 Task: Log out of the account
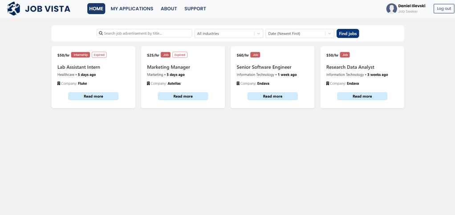(443, 8)
